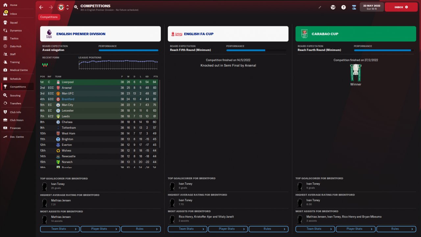Click the pencil edit icon

tap(320, 7)
